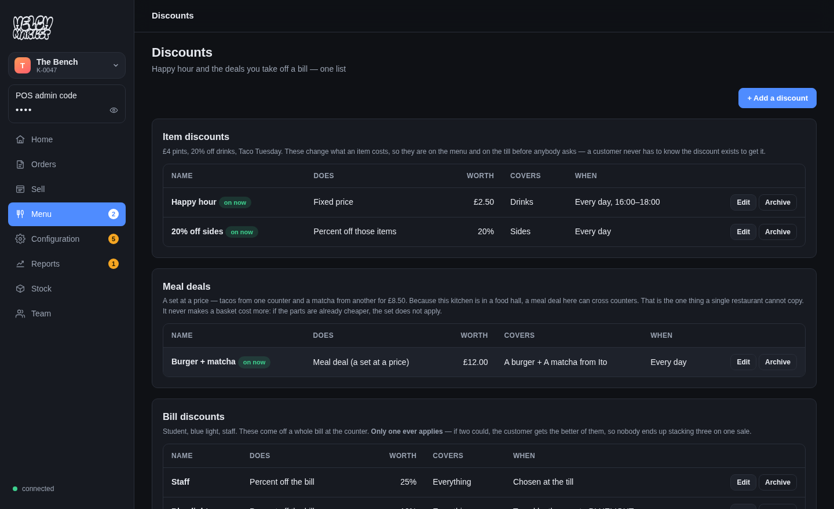The width and height of the screenshot is (834, 509).
Task: Click on now badge beside Happy hour
Action: click(x=235, y=202)
